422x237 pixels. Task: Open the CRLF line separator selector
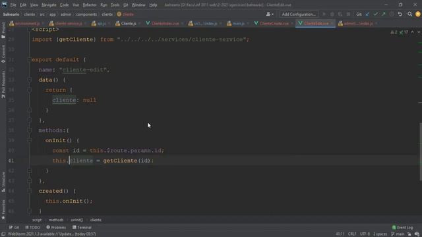pos(352,234)
